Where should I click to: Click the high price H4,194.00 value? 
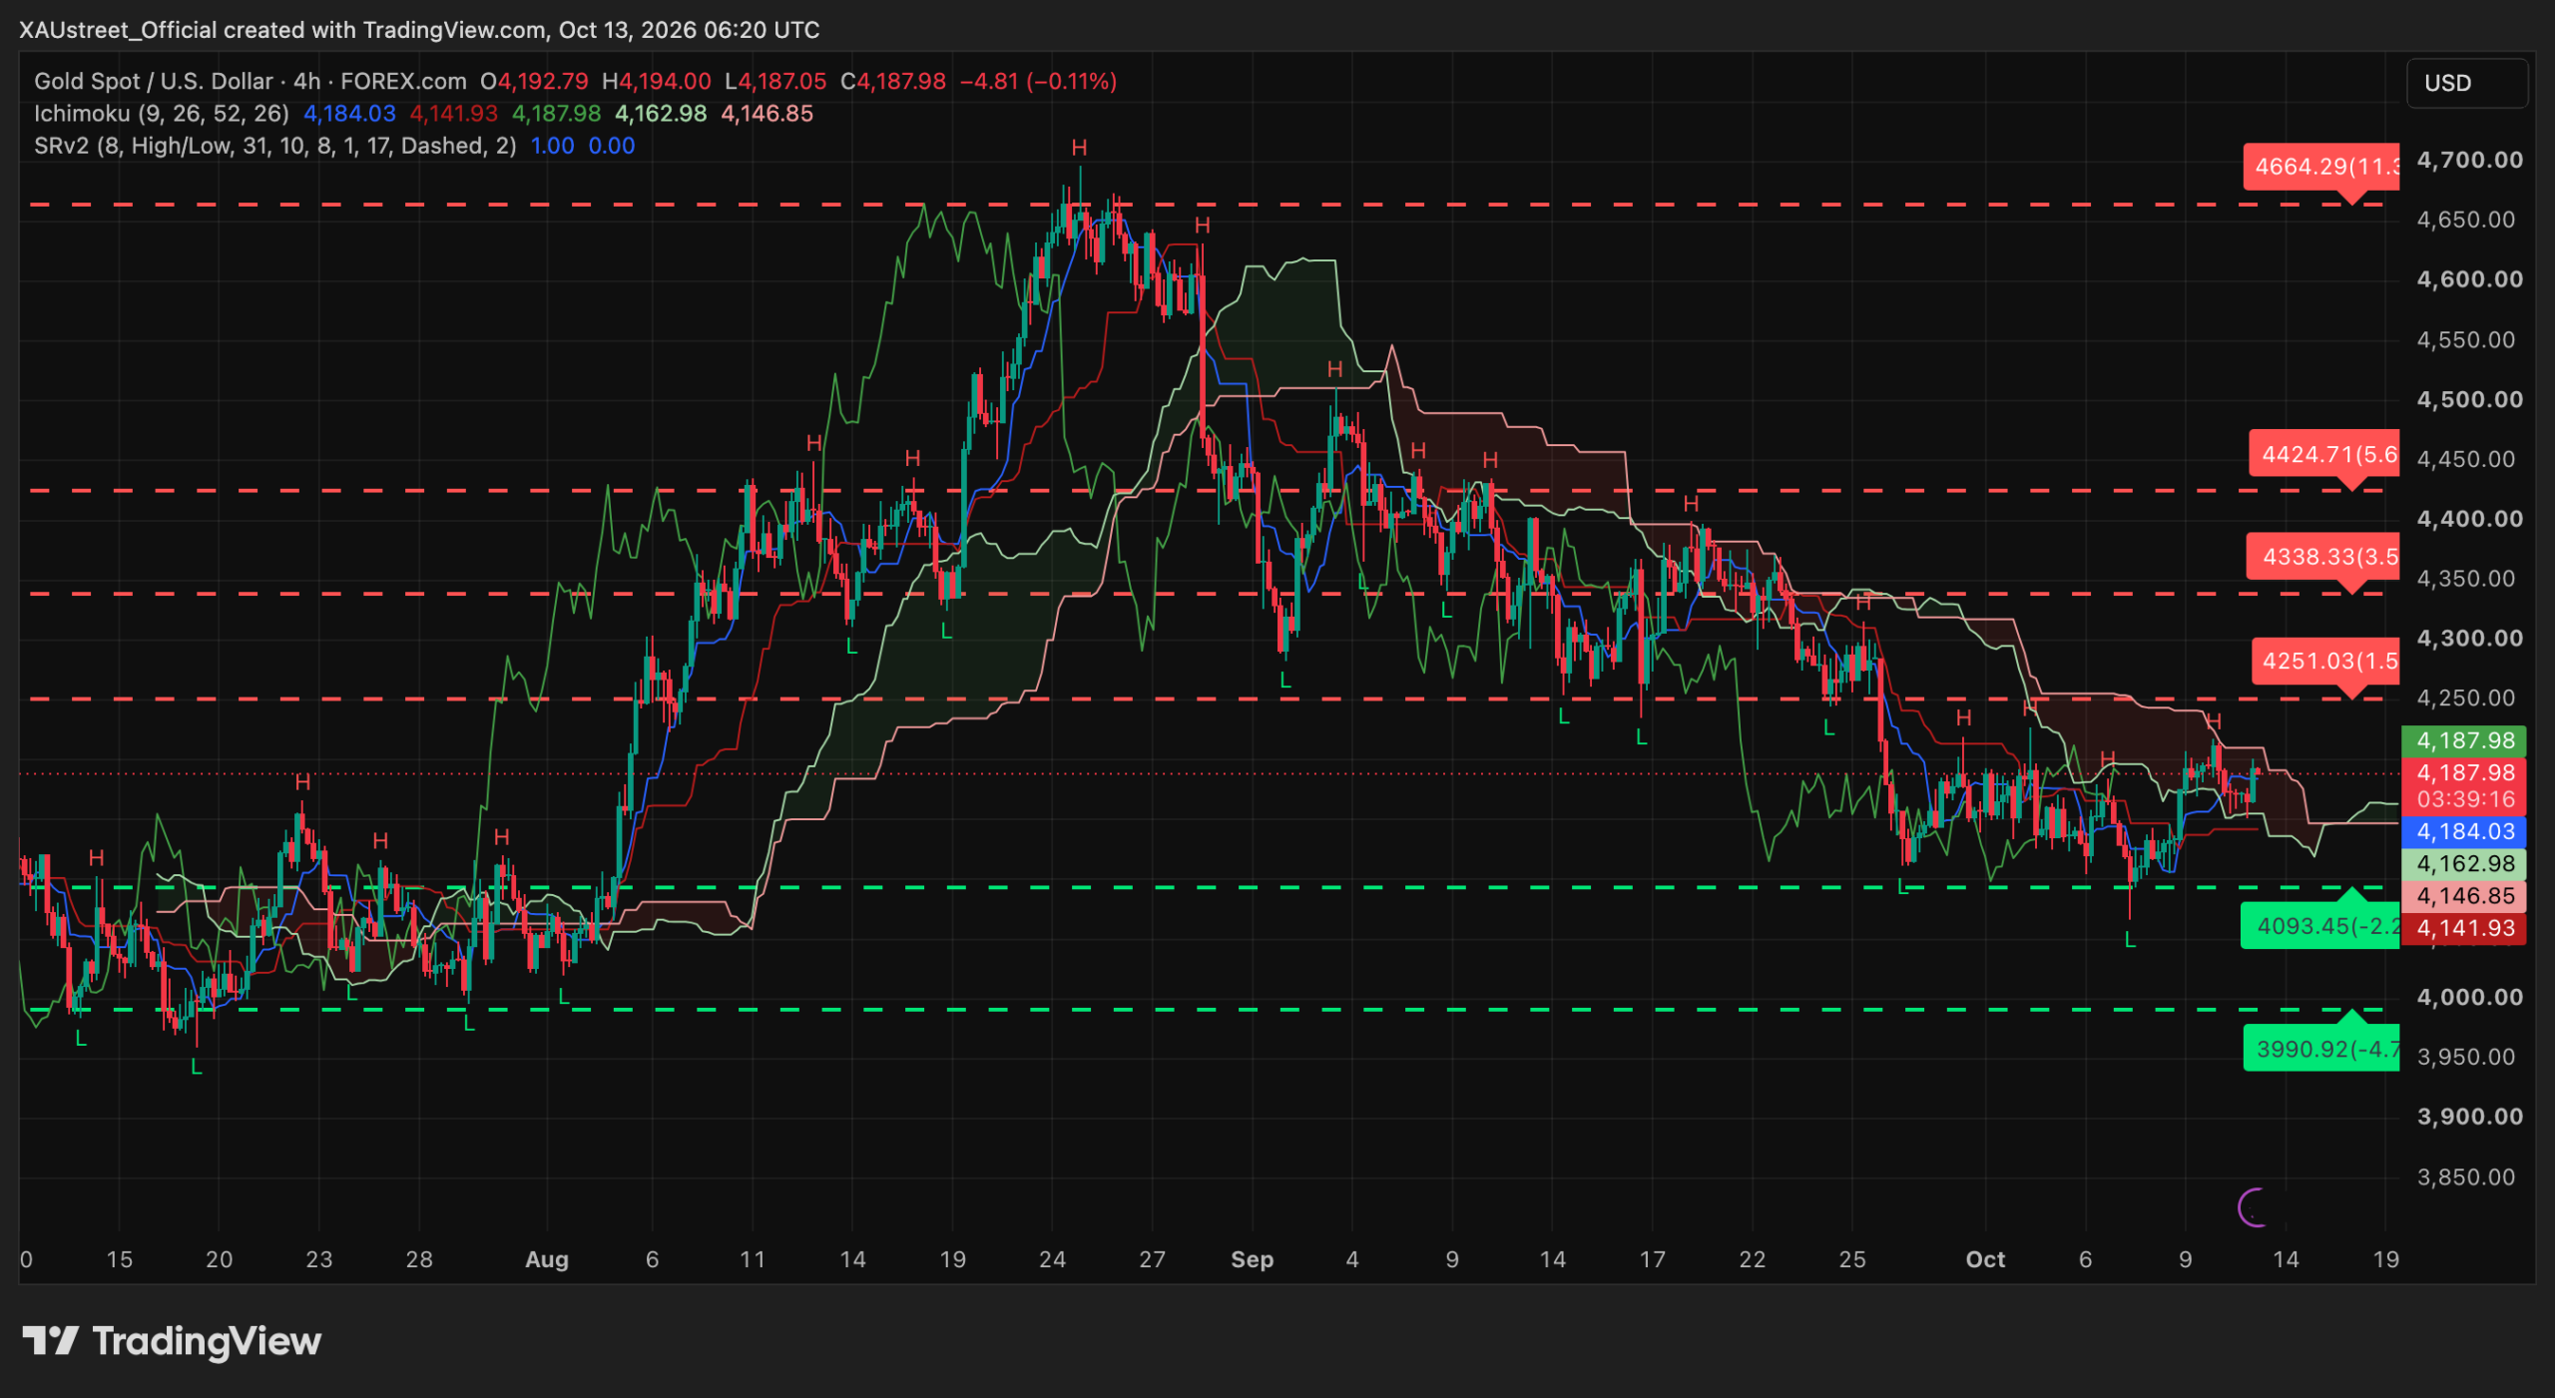tap(657, 81)
